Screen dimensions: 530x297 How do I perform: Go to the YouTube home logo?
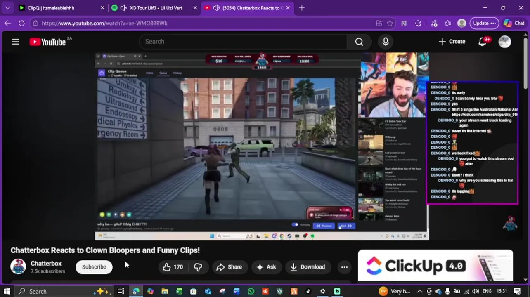coord(47,42)
